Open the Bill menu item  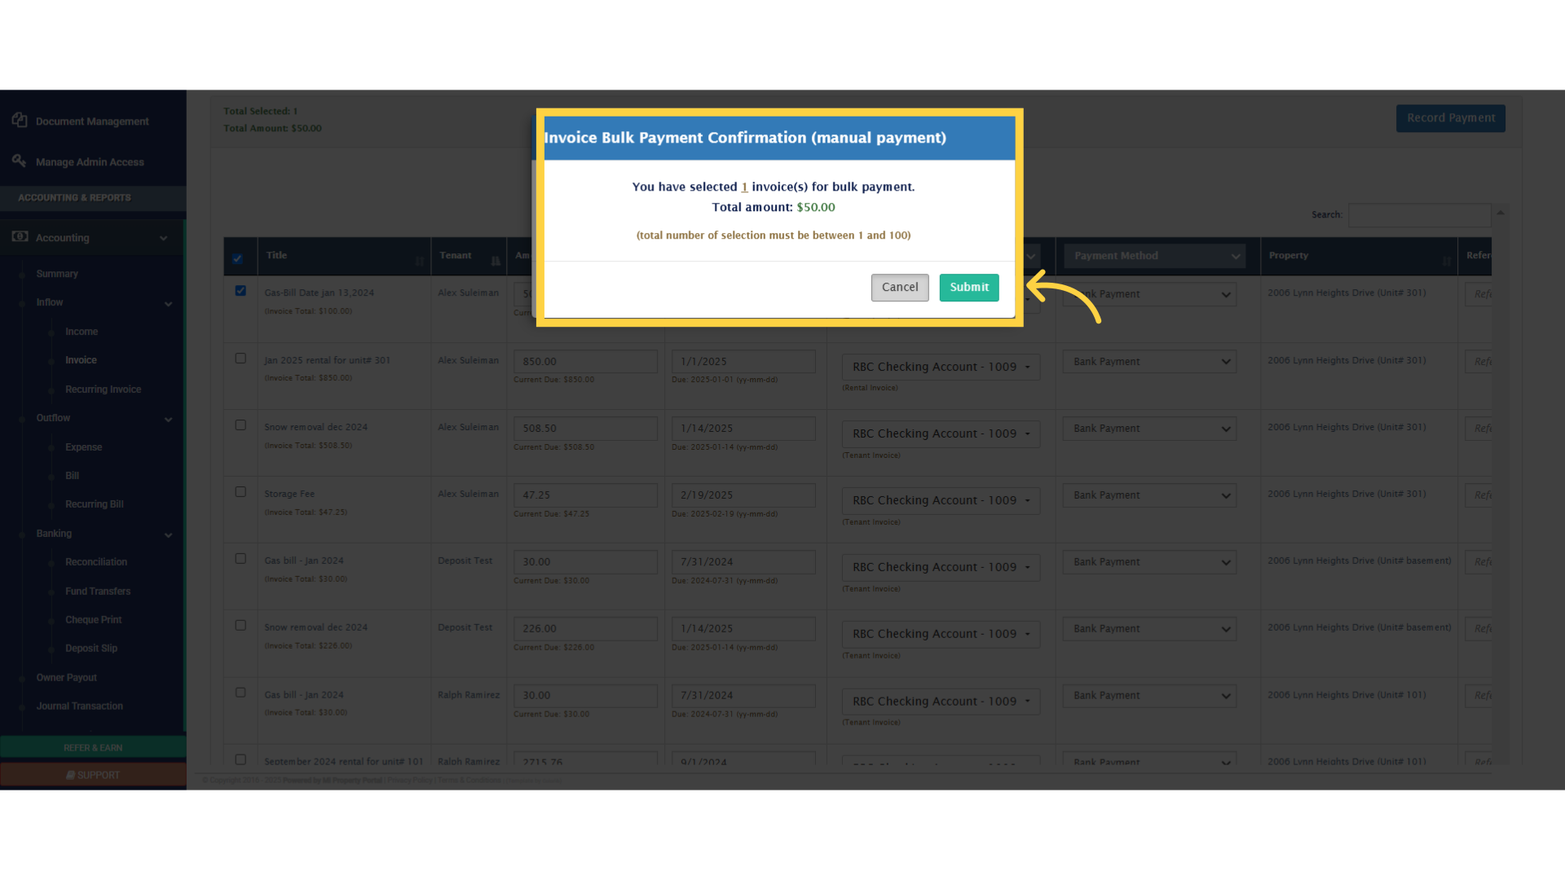72,476
